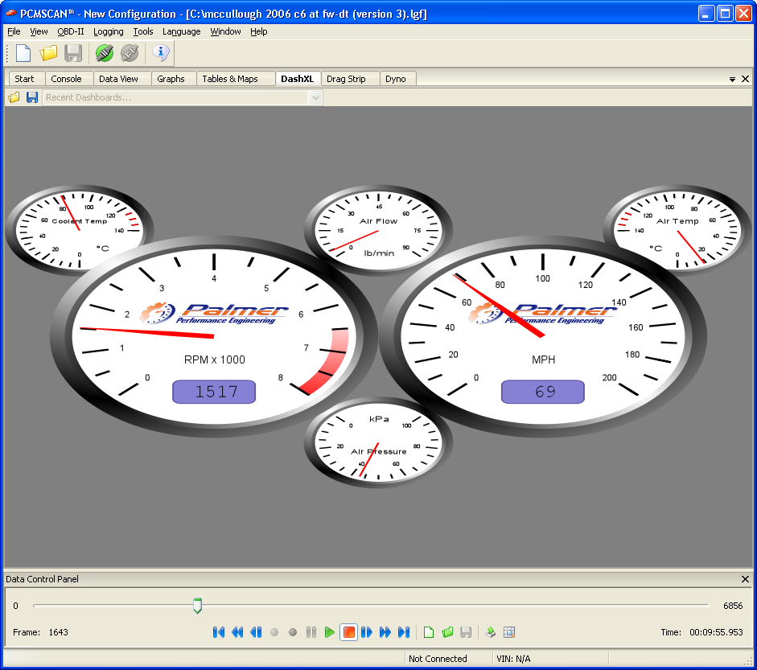Open the OBD-II menu
Image resolution: width=757 pixels, height=670 pixels.
[71, 31]
